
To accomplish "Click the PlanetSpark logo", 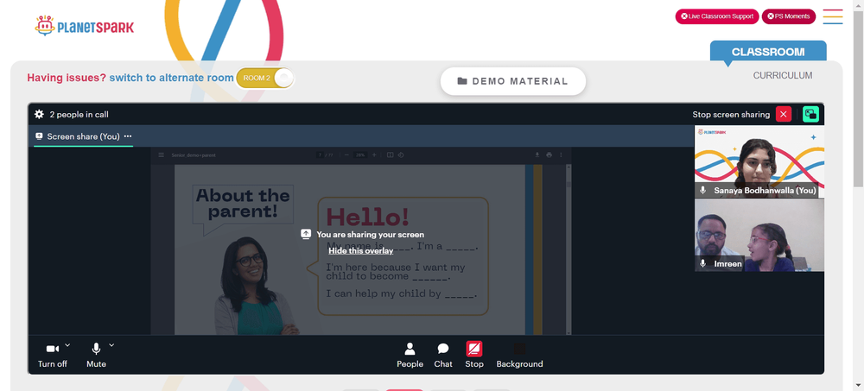I will click(85, 26).
